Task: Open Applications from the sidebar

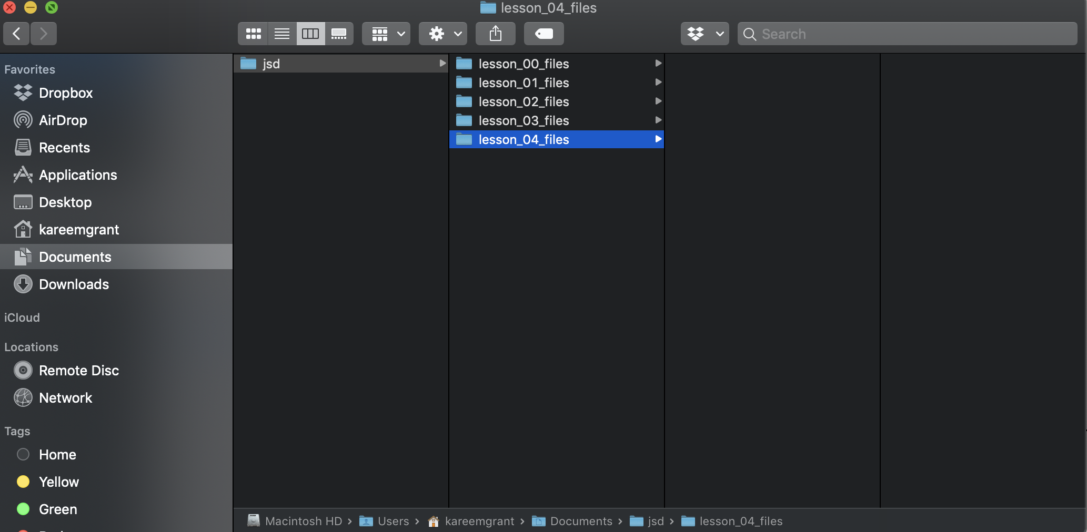Action: pos(78,175)
